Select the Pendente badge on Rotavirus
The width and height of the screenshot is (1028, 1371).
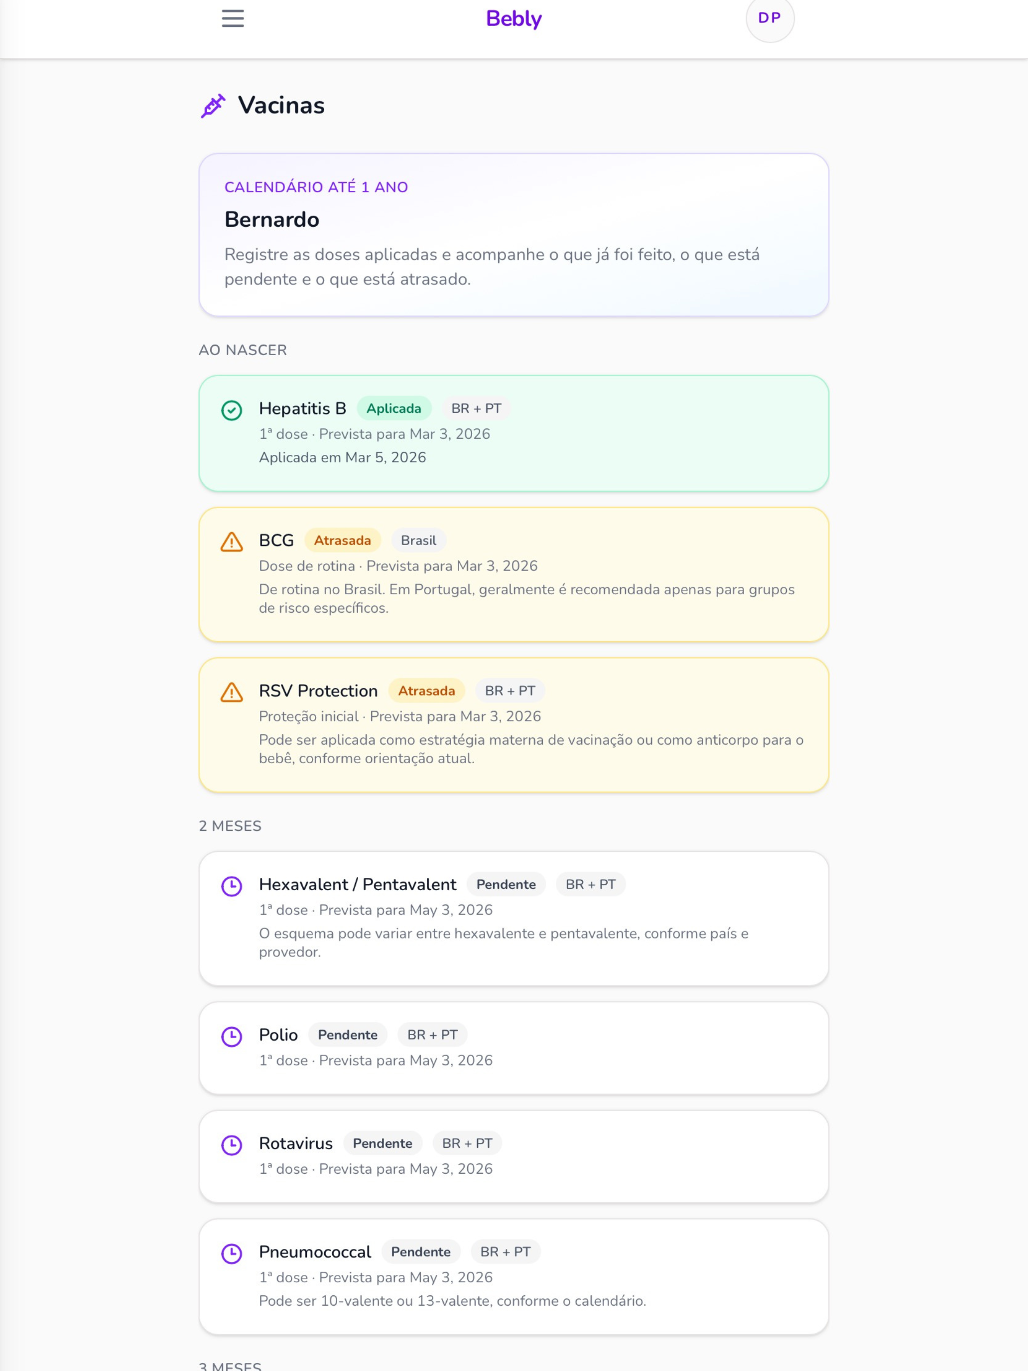pyautogui.click(x=383, y=1143)
